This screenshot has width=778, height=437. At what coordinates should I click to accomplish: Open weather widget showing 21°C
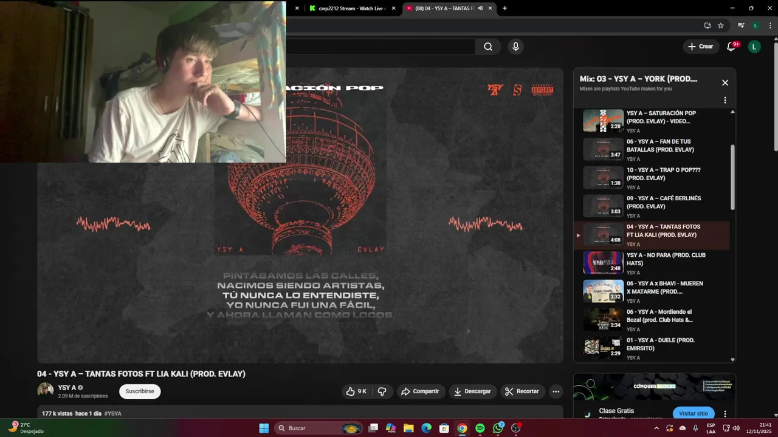tap(26, 428)
